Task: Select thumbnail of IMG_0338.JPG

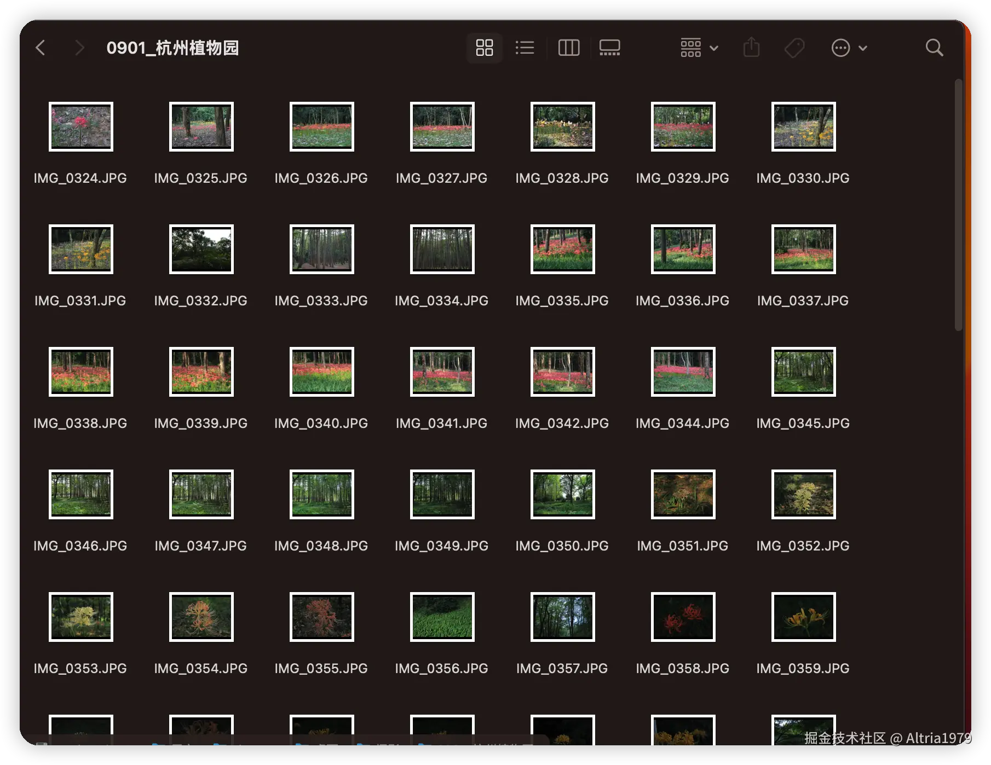Action: point(81,372)
